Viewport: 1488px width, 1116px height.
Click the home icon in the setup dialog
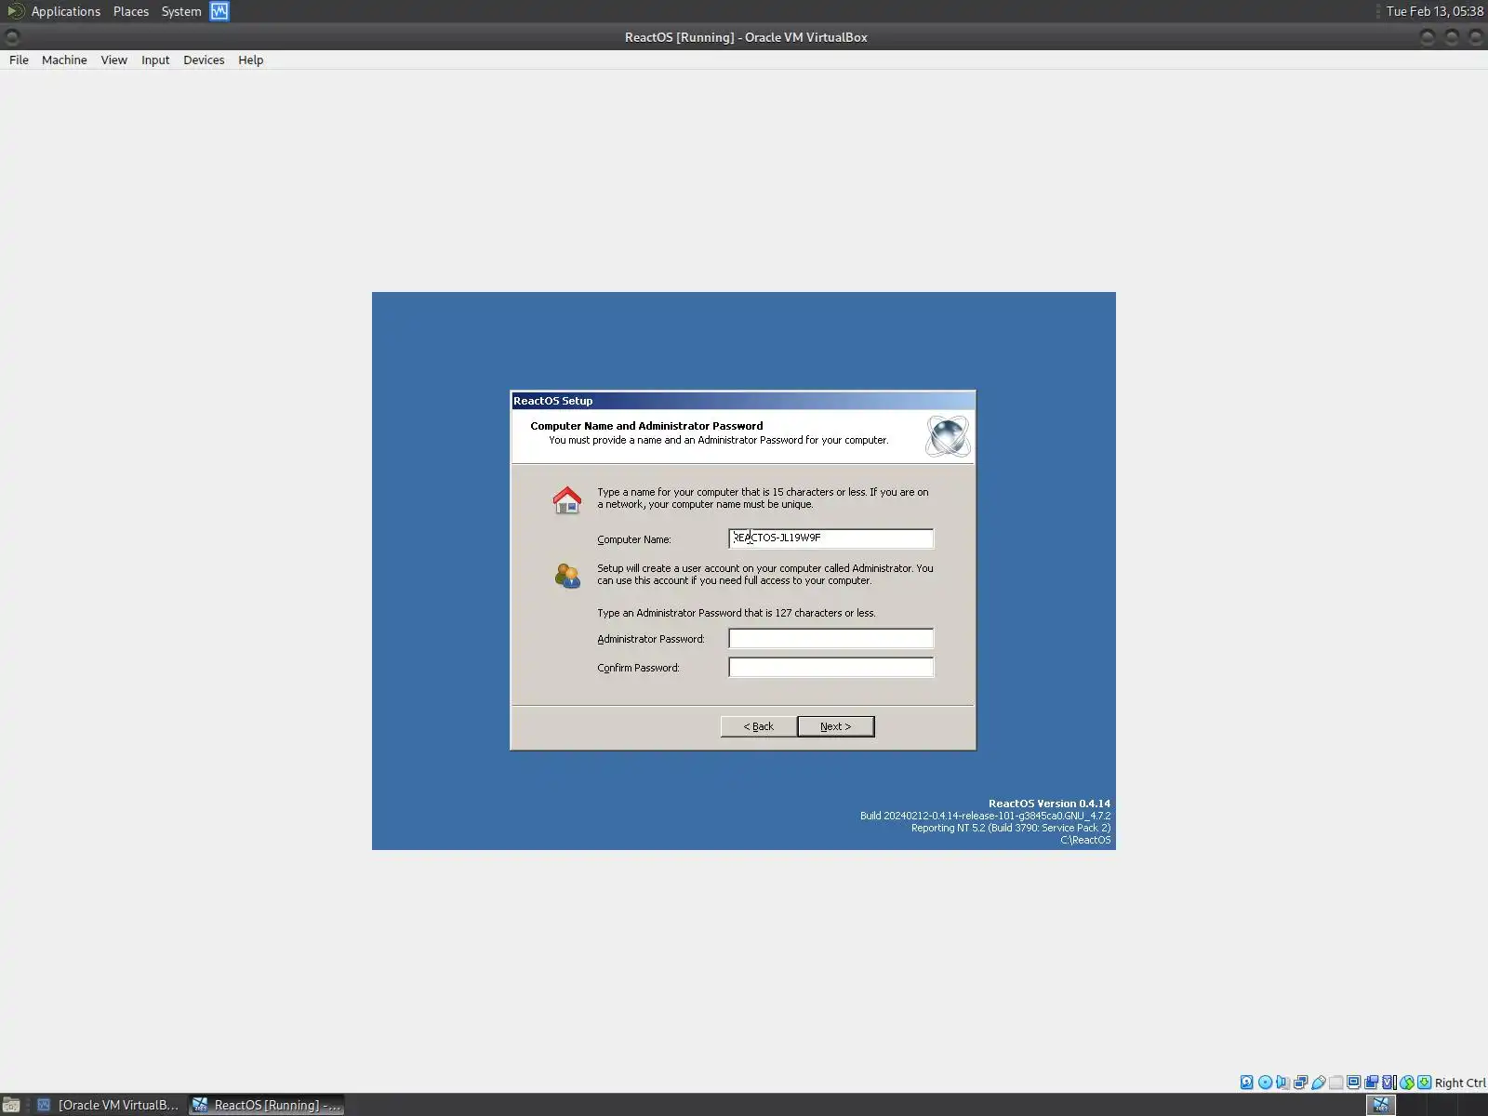pos(567,500)
